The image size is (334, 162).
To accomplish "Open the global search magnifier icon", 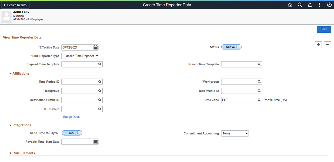I will tap(300, 5).
